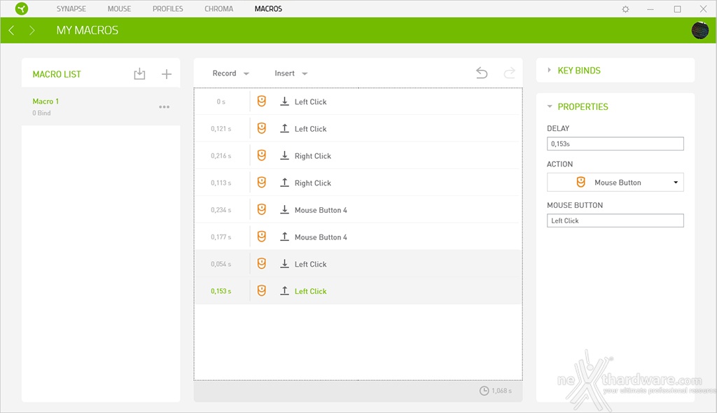This screenshot has height=413, width=717.
Task: Click the mouse icon in the 0,121 s row
Action: [x=262, y=128]
